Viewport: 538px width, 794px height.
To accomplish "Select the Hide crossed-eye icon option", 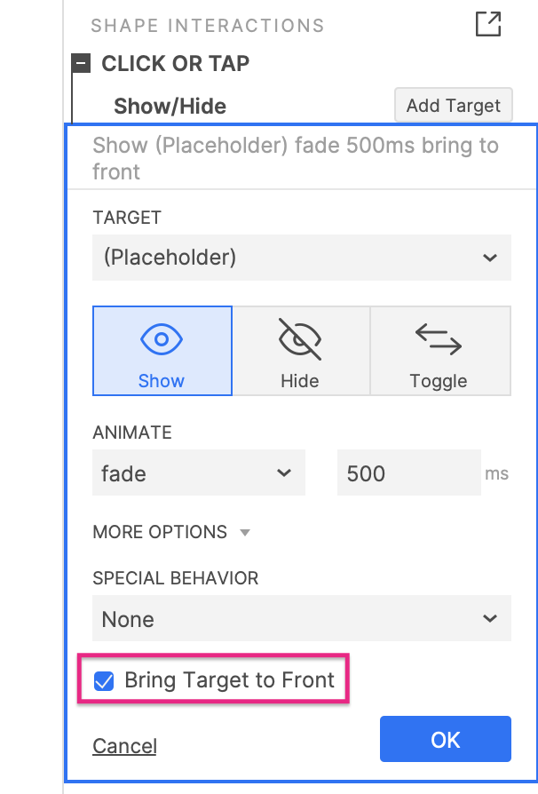I will [x=301, y=351].
